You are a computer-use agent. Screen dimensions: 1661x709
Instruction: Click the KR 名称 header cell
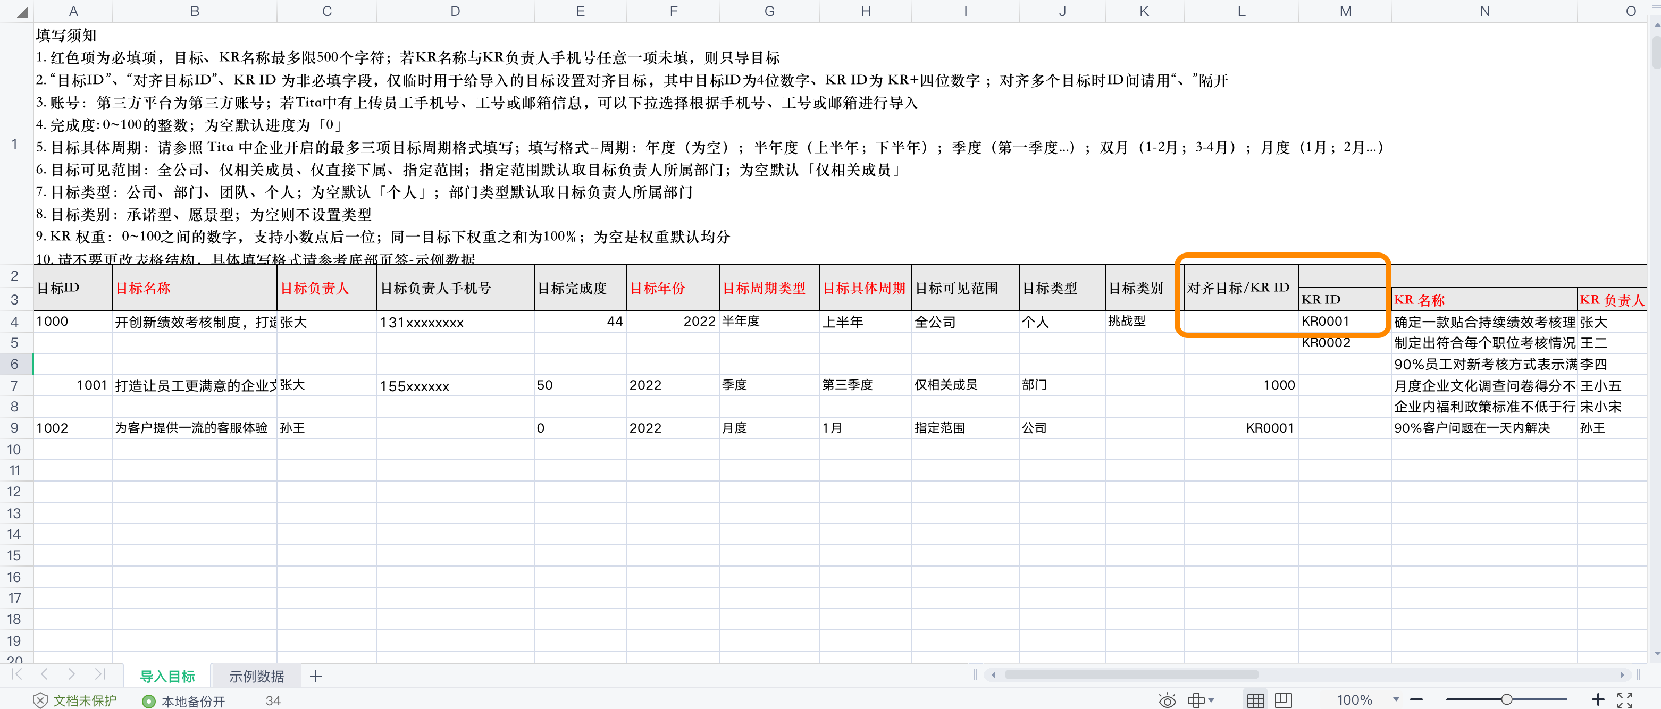[x=1484, y=300]
